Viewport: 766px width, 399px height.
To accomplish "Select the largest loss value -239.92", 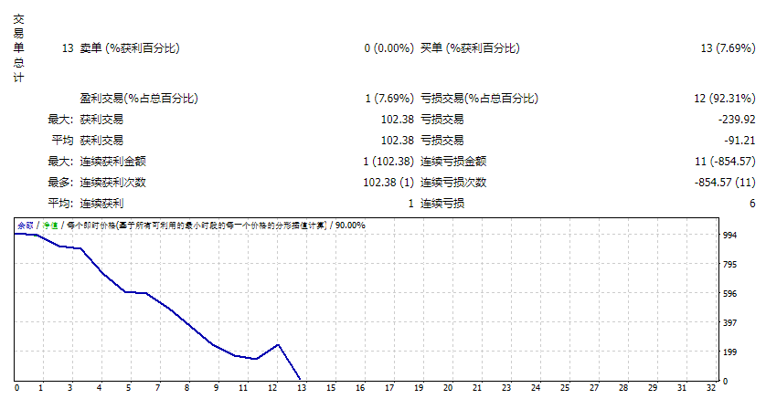I will (x=737, y=120).
